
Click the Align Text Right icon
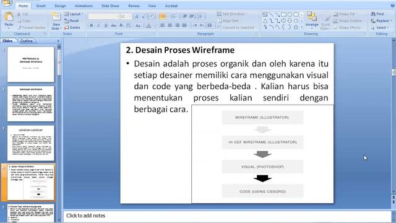(x=178, y=25)
